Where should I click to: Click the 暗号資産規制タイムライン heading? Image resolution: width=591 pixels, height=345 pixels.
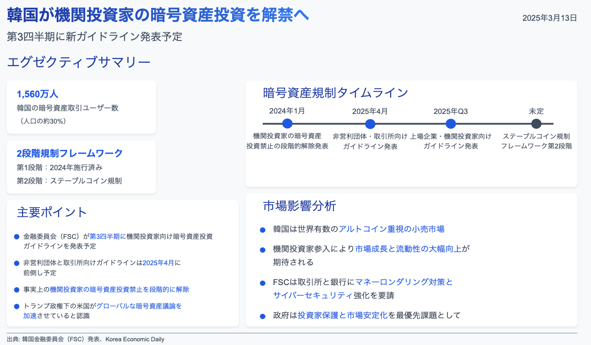coord(335,93)
